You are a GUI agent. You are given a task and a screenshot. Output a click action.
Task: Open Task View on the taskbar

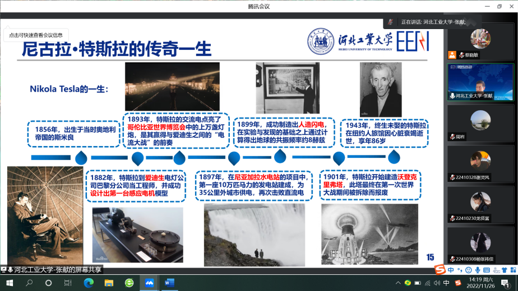click(68, 283)
